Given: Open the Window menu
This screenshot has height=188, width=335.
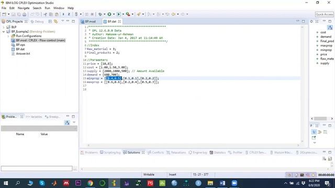Looking at the screenshot, I should 59,8.
